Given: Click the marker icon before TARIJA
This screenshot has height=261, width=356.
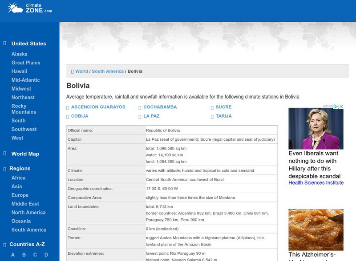Looking at the screenshot, I should click(x=212, y=117).
